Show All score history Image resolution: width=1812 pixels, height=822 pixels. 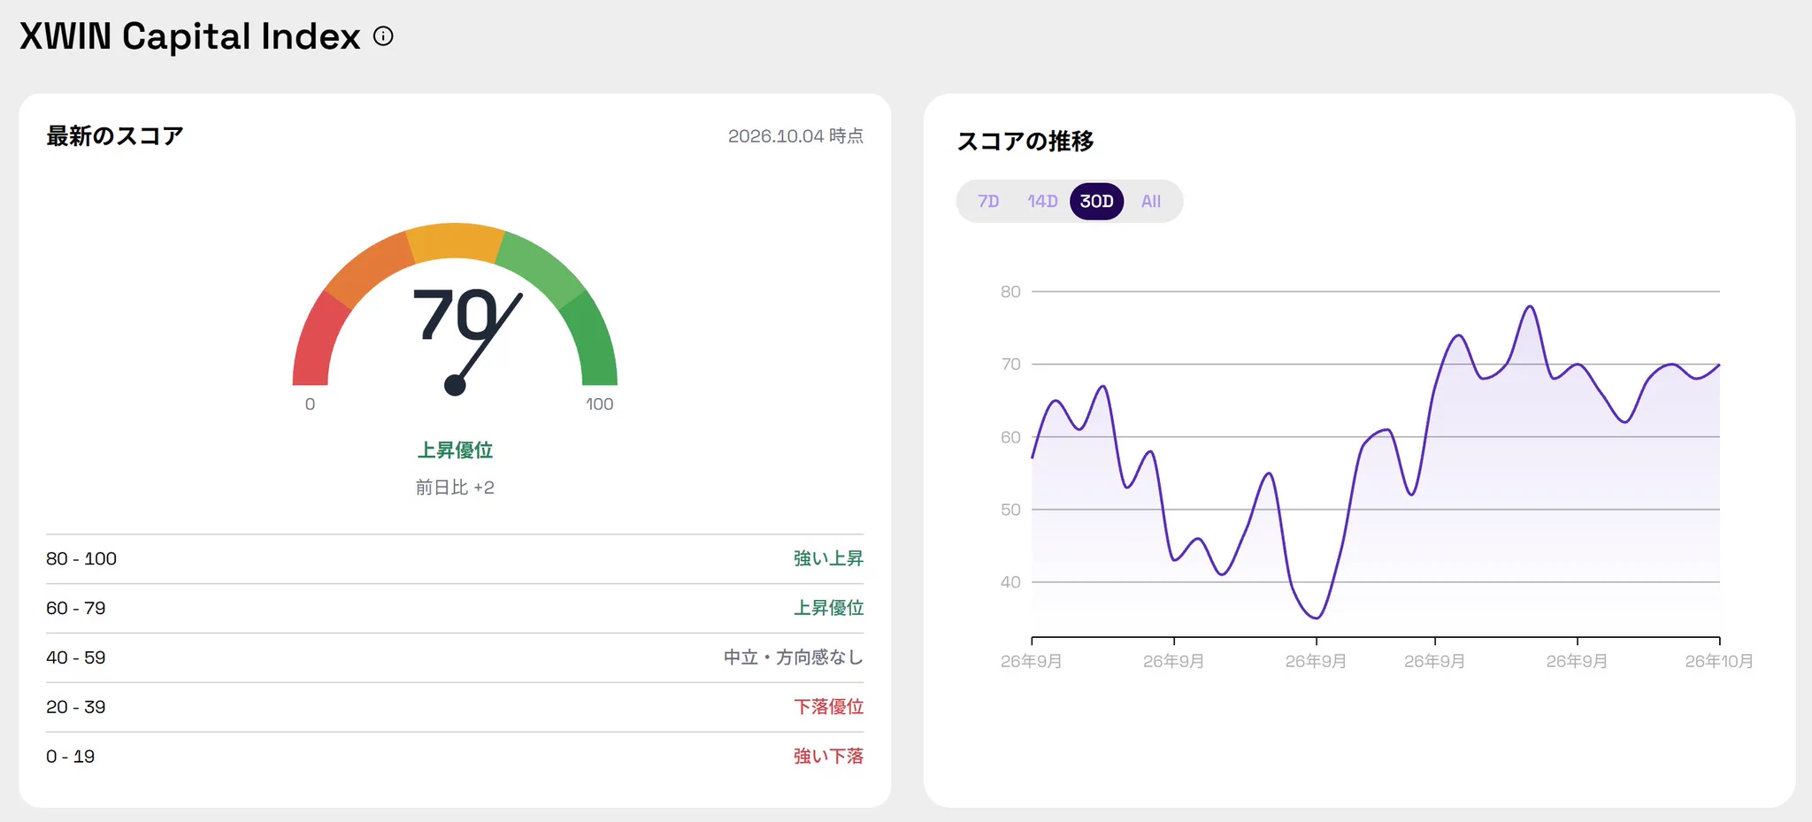pos(1151,202)
